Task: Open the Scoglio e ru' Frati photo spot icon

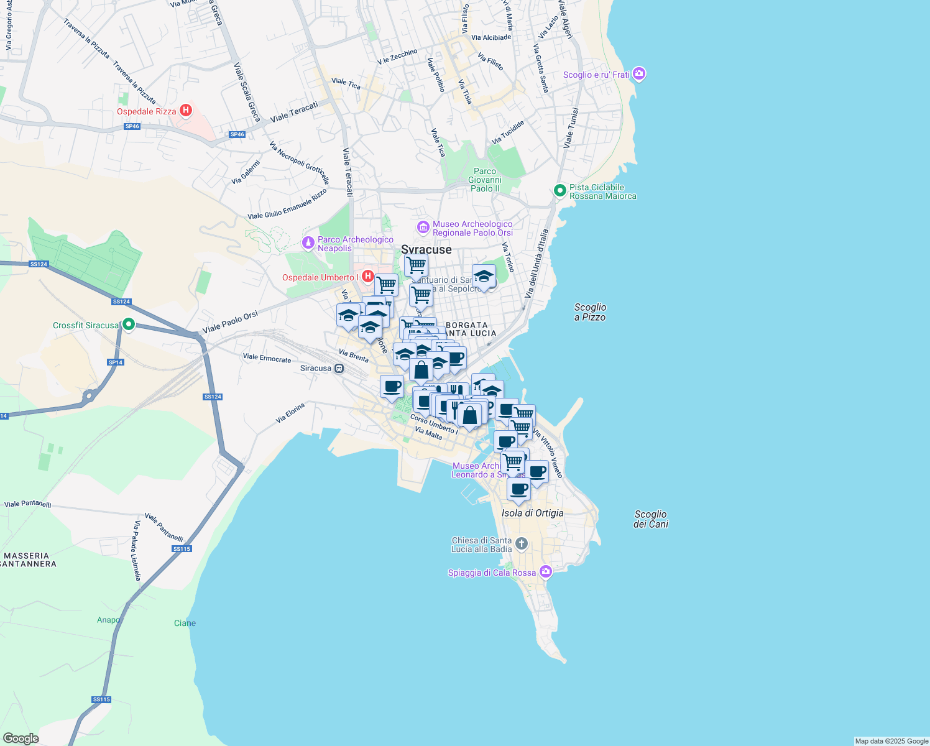Action: click(x=639, y=75)
